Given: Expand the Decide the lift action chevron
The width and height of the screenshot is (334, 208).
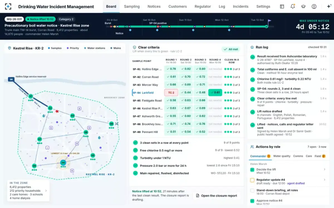Looking at the screenshot, I should tap(325, 169).
